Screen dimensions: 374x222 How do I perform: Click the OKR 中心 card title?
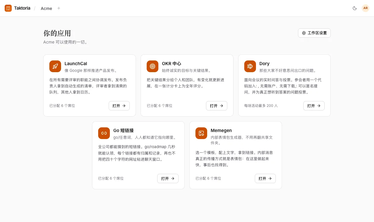(172, 64)
